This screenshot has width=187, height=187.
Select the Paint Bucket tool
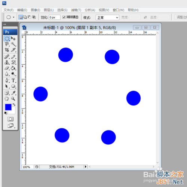[x=13, y=68]
